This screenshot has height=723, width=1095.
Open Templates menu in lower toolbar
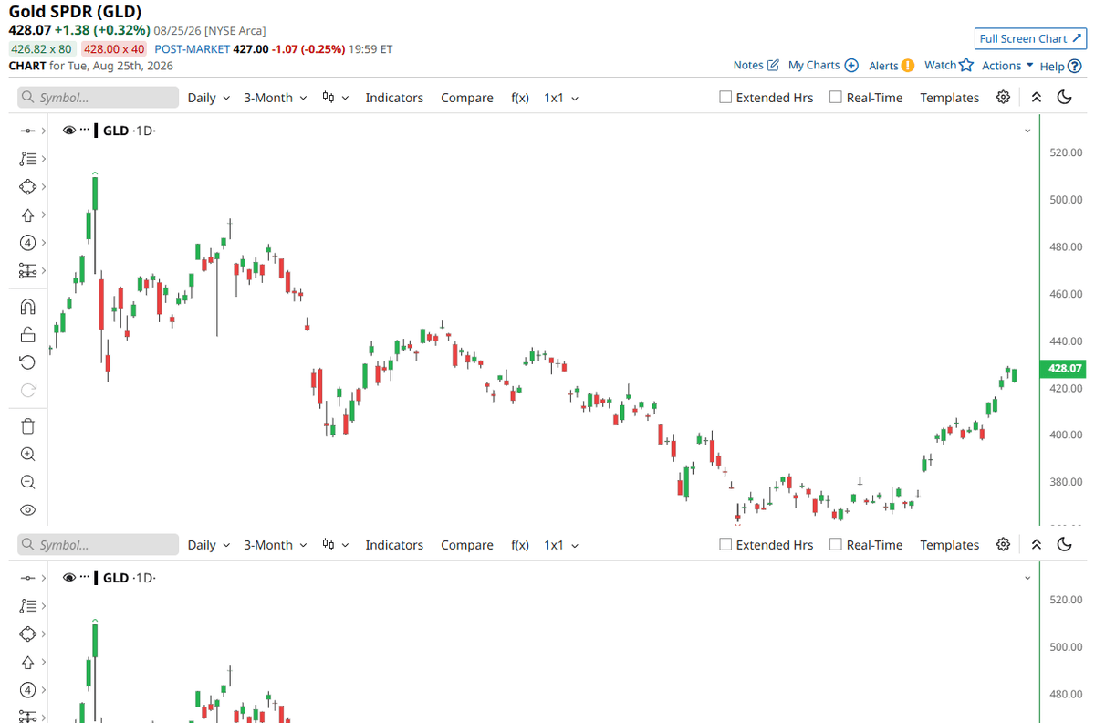pyautogui.click(x=949, y=545)
